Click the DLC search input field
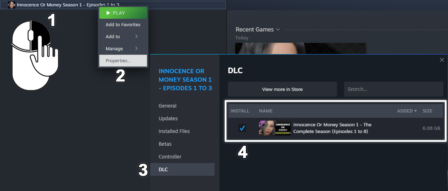448x191 pixels. pyautogui.click(x=394, y=89)
